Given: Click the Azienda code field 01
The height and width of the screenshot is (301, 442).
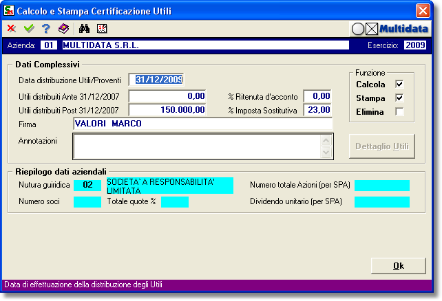Looking at the screenshot, I should (x=49, y=45).
